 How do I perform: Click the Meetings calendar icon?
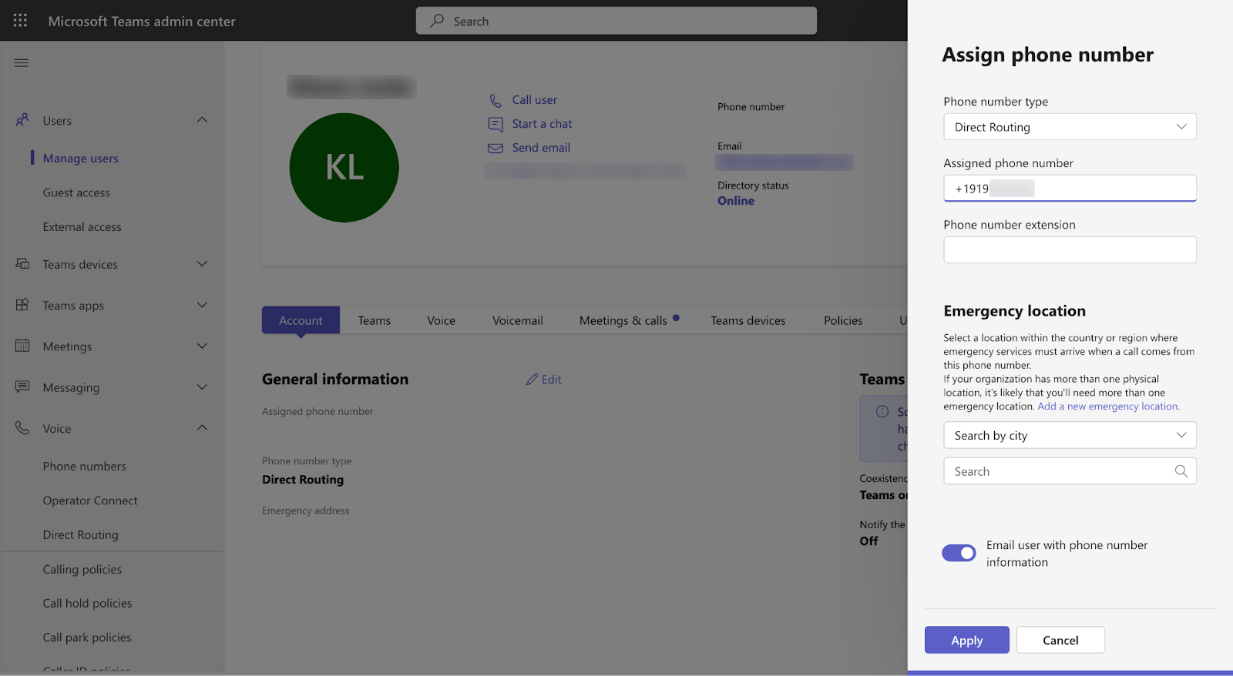(22, 346)
